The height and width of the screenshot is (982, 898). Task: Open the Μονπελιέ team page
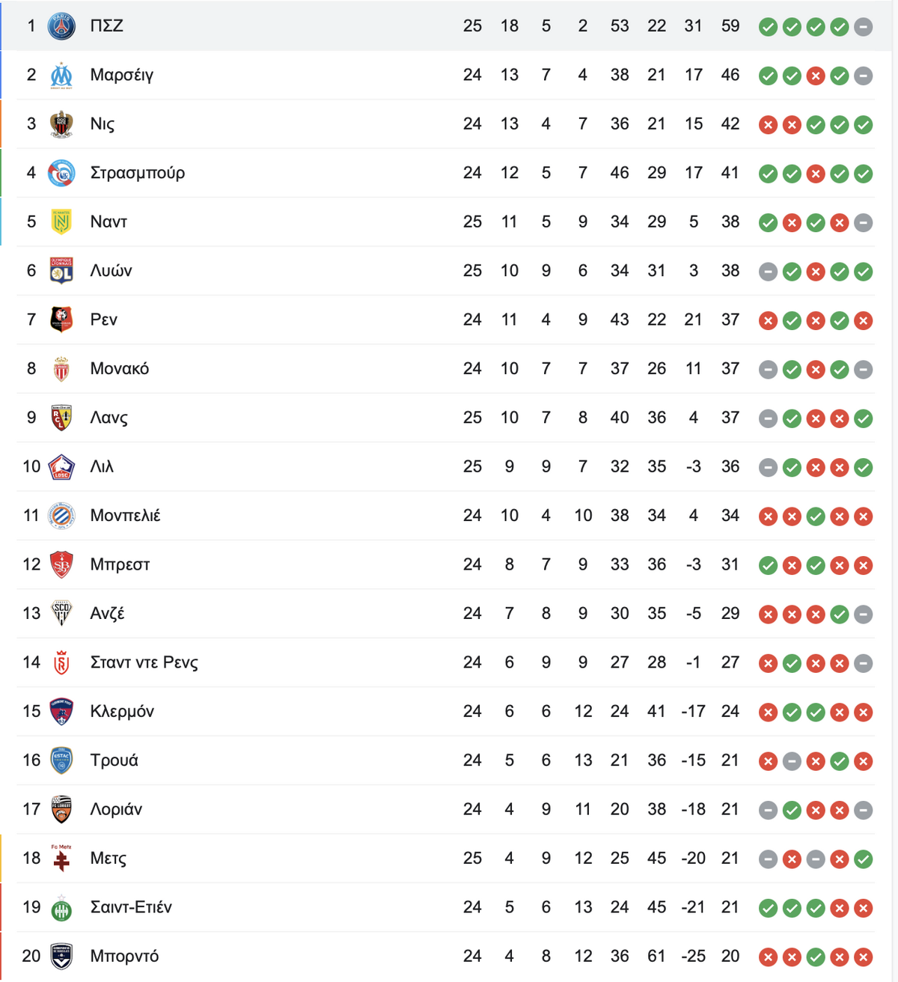(125, 516)
